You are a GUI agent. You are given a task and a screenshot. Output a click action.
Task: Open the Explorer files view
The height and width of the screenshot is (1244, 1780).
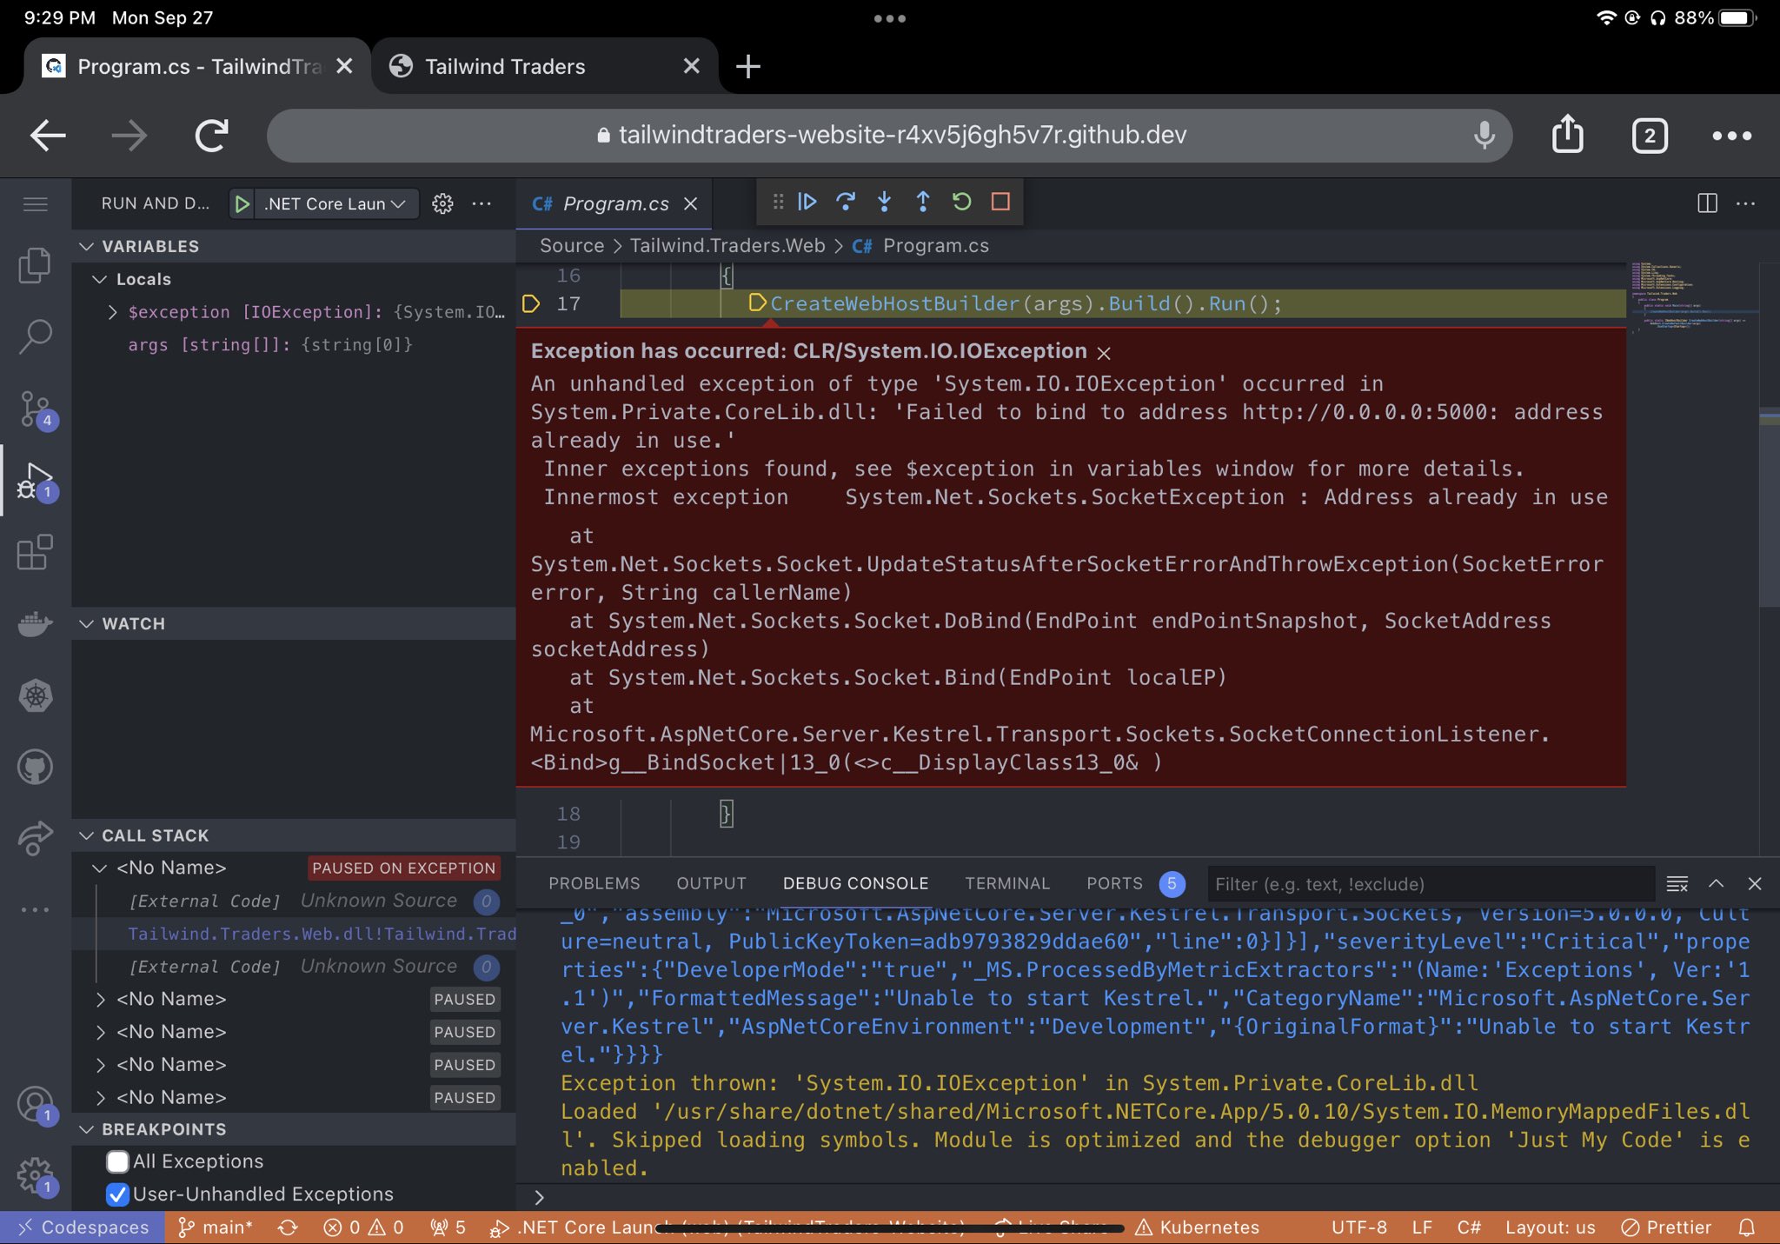coord(35,264)
